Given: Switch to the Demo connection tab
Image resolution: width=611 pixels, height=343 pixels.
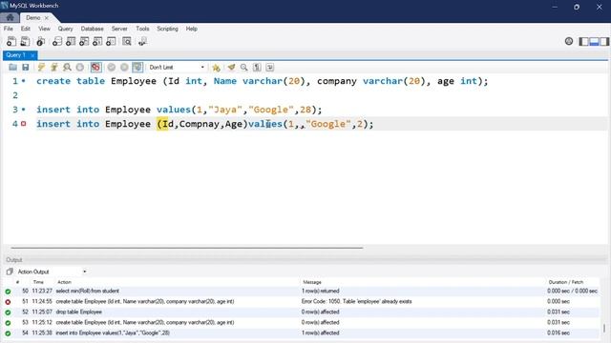Looking at the screenshot, I should pos(33,18).
